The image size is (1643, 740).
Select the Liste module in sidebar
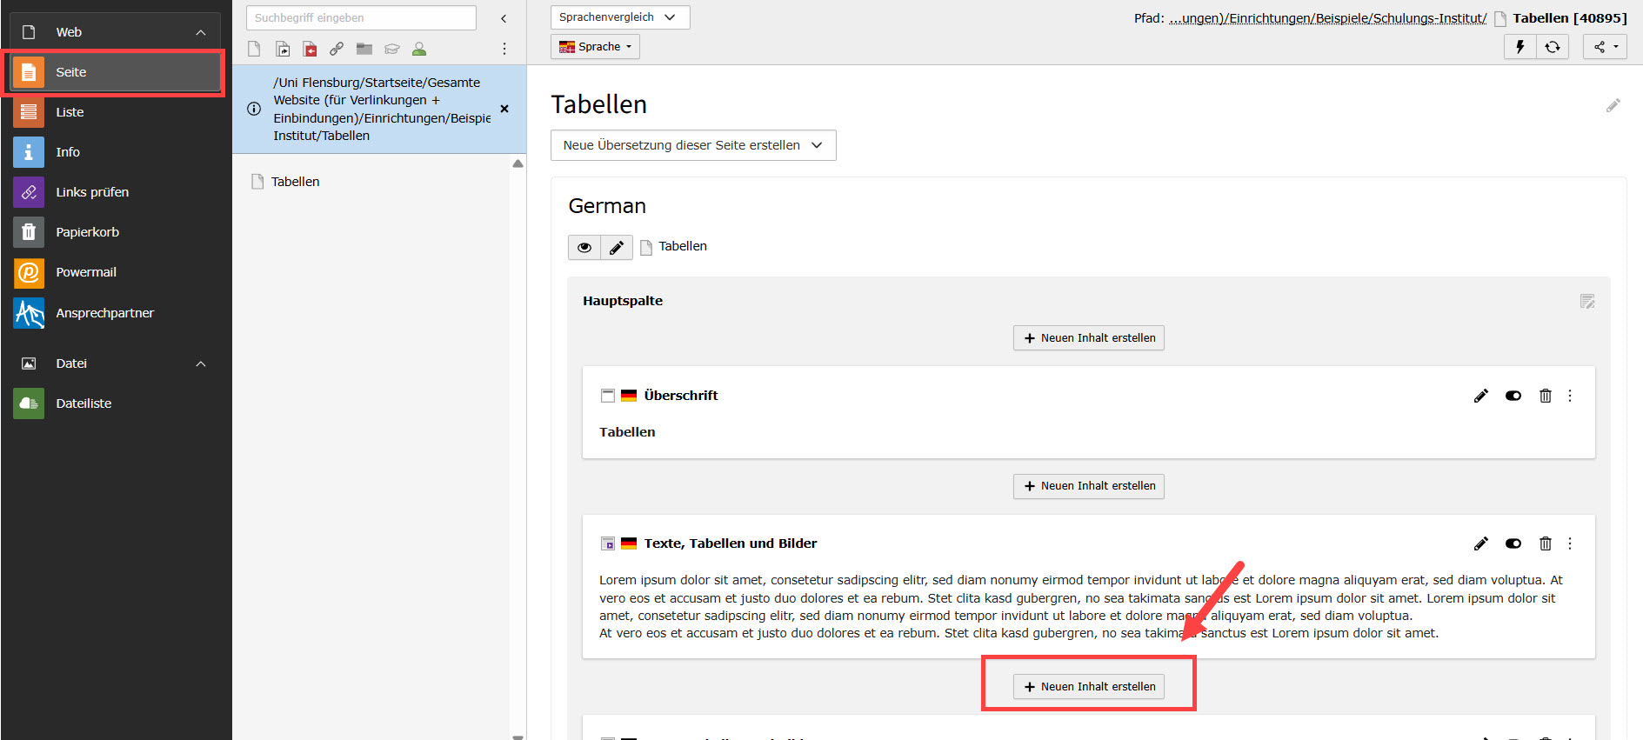(70, 112)
